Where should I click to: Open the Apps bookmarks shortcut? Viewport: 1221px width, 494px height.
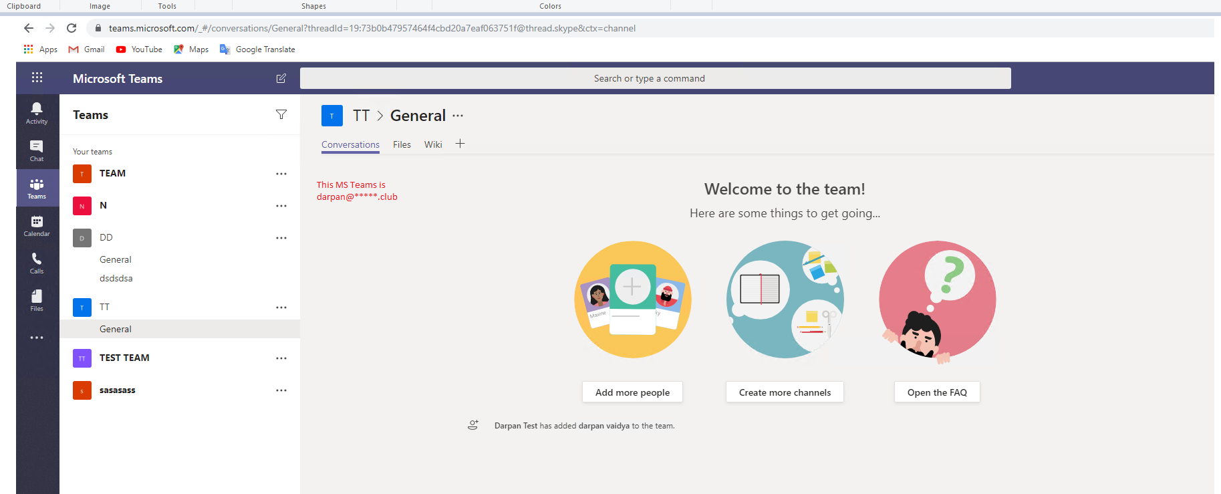click(x=40, y=49)
